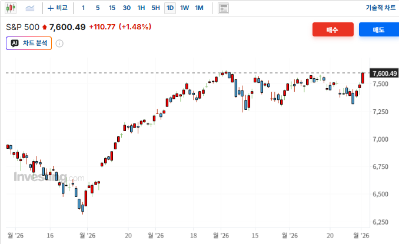
Task: Open the chart layout panel icon
Action: 223,8
